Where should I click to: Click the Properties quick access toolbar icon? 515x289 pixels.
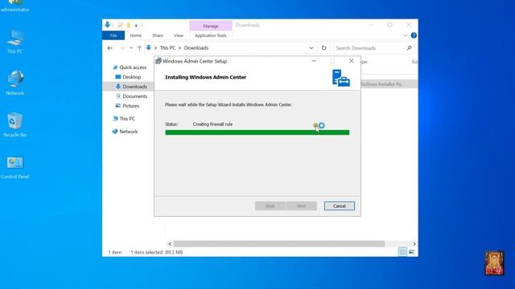(120, 25)
